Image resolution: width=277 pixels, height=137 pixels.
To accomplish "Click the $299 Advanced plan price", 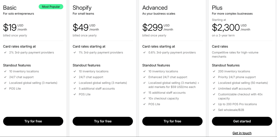I will (153, 28).
